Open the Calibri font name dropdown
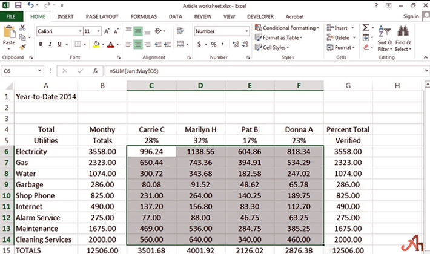Image resolution: width=430 pixels, height=254 pixels. (x=79, y=31)
